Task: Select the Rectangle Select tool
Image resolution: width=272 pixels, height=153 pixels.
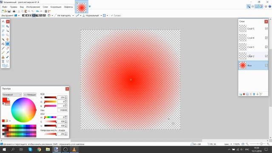Action: pyautogui.click(x=3, y=26)
